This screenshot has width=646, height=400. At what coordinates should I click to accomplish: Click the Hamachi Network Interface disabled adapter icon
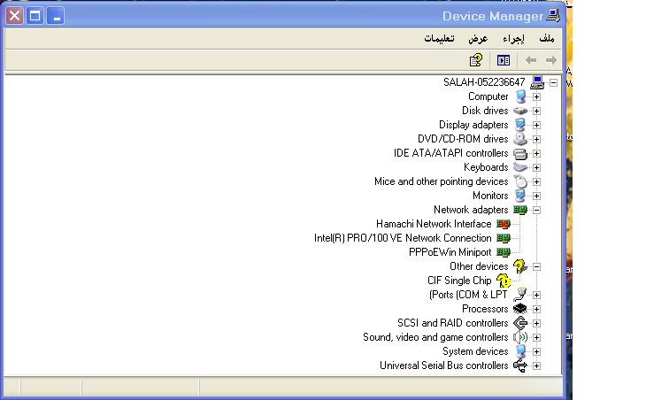[x=504, y=224]
